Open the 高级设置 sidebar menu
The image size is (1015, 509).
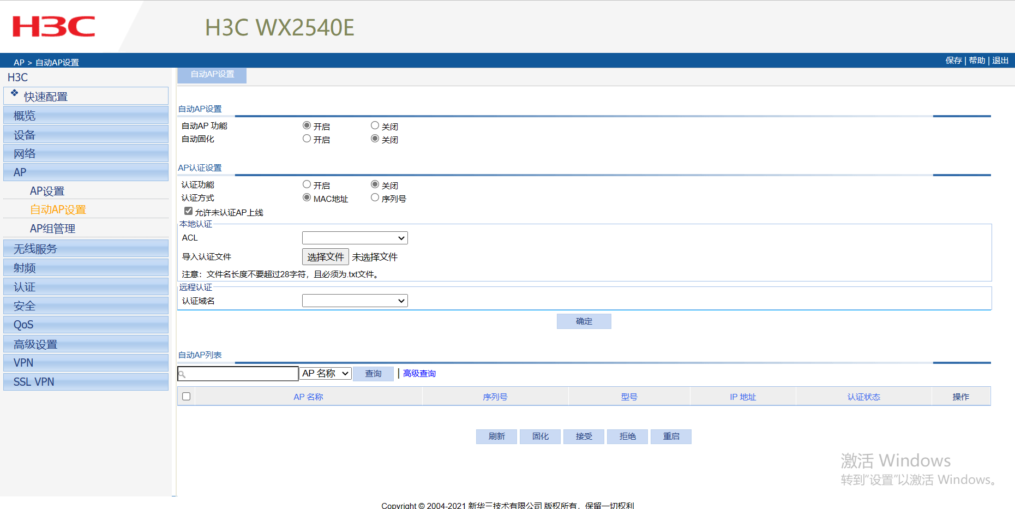coord(86,344)
